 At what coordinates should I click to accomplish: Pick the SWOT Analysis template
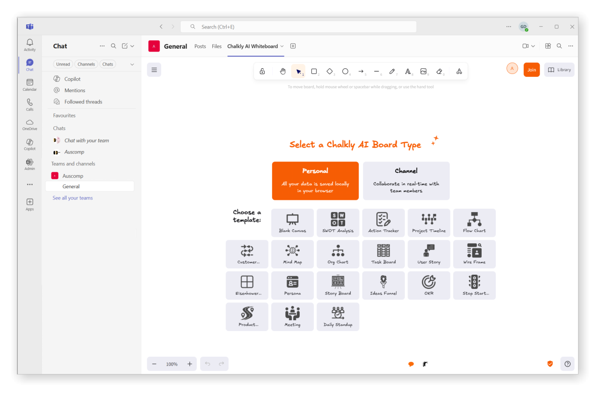pos(338,223)
